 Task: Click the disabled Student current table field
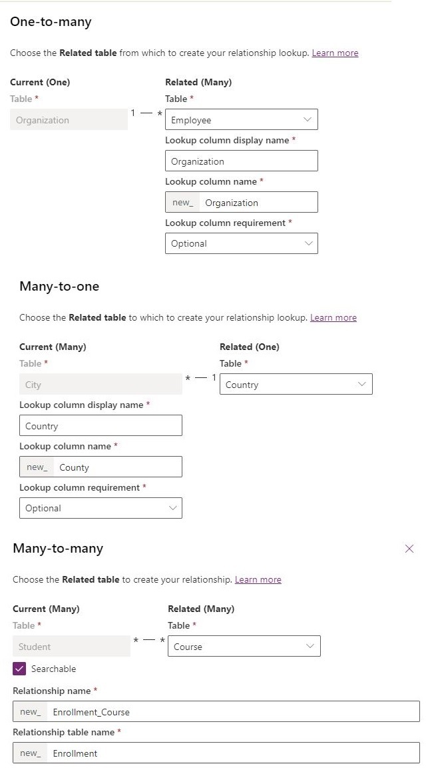coord(71,647)
